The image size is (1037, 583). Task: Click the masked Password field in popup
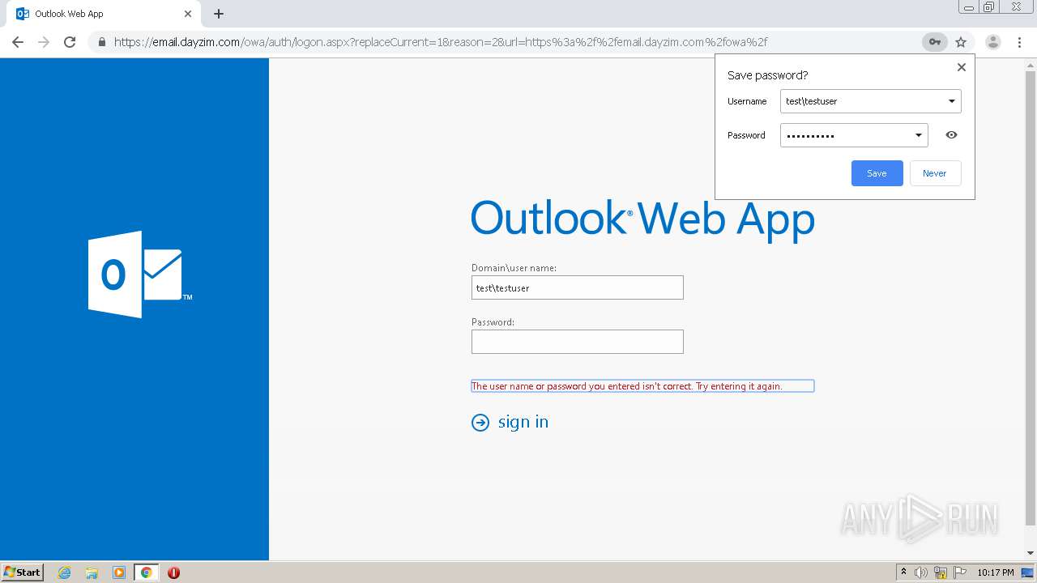click(854, 135)
